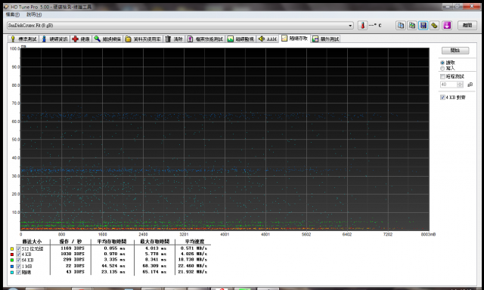Open the 健康 health tab with red cross
This screenshot has height=290, width=484.
coord(81,39)
